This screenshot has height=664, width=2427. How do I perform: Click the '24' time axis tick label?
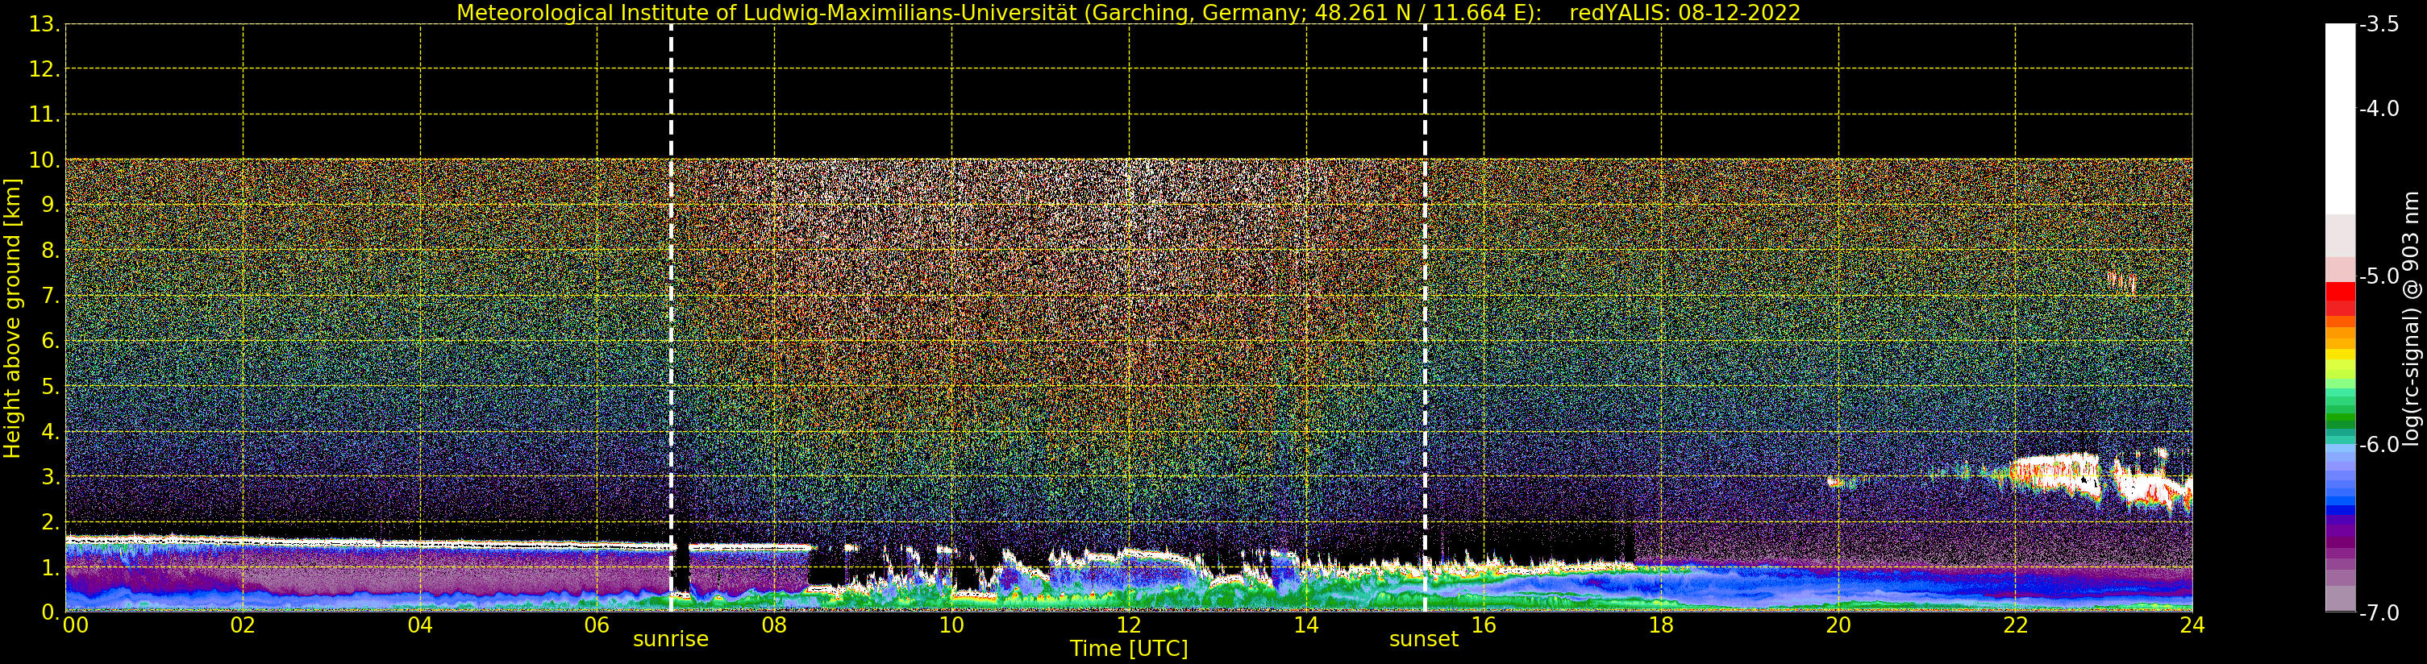2192,625
